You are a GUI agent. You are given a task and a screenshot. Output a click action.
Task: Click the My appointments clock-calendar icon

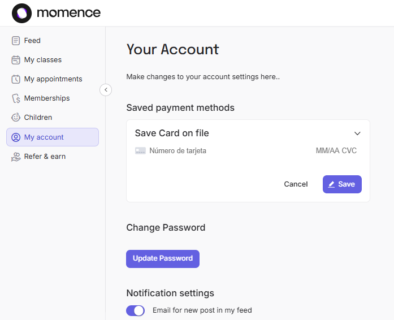[16, 79]
